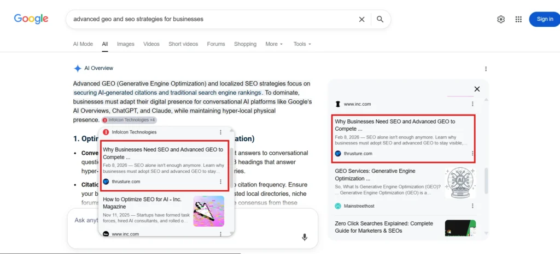Open How to Optimize SEO for AI article
560x254 pixels.
[x=142, y=203]
